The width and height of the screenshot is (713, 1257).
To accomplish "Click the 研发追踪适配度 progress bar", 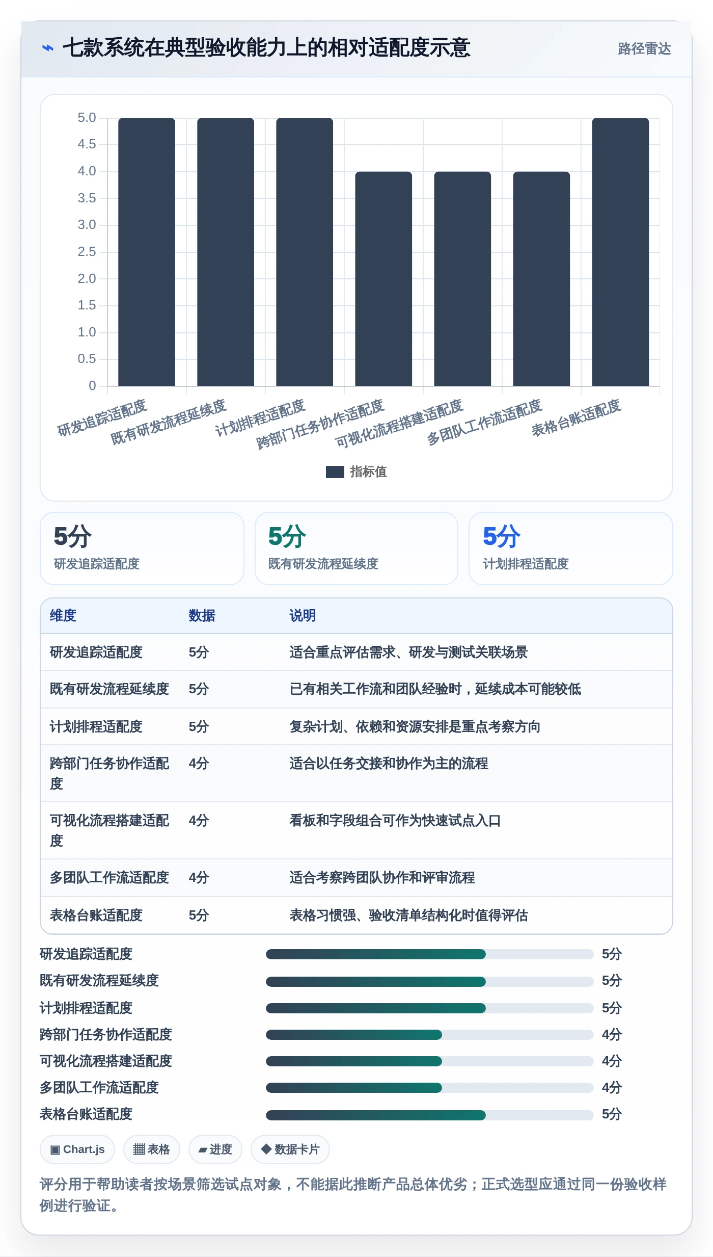I will tap(430, 954).
